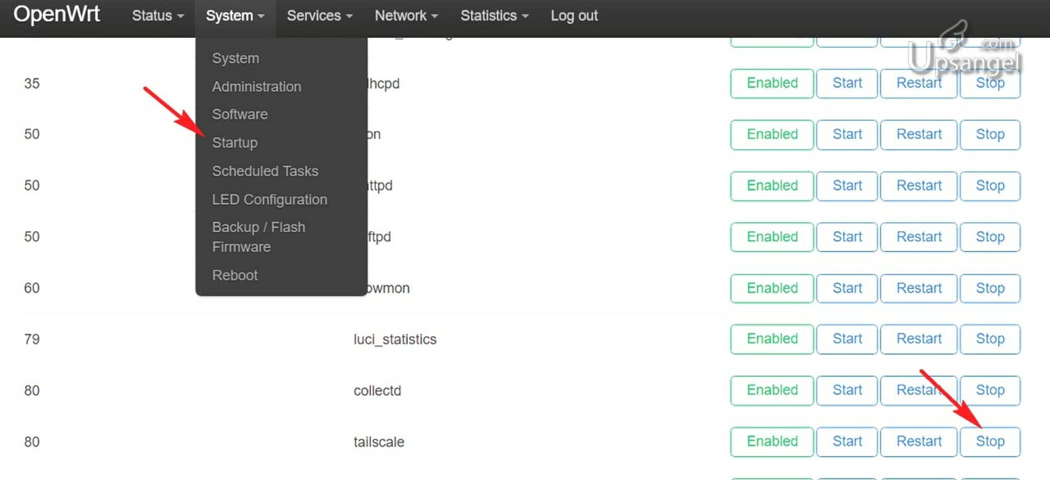
Task: Stop the service with priority 35
Action: click(990, 83)
